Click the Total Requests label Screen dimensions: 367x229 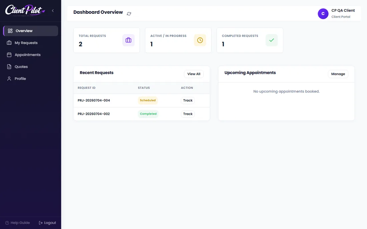[x=92, y=36]
